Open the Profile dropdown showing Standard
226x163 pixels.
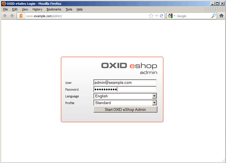pos(125,103)
